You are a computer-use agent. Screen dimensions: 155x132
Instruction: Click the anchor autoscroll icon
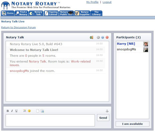pos(107,111)
